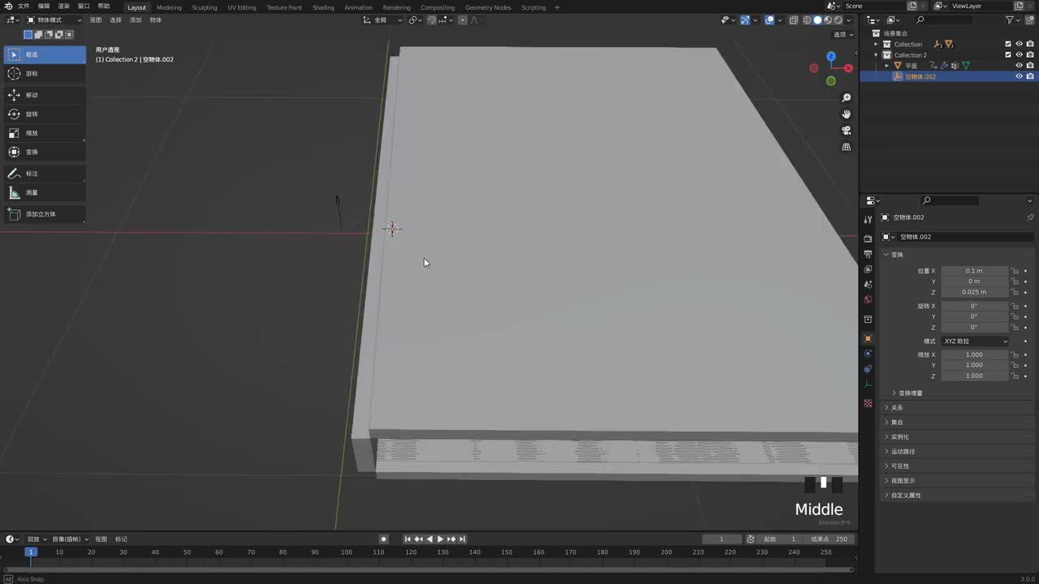Screen dimensions: 1039x584
Task: Click the viewport zoom magnifier icon
Action: 847,98
